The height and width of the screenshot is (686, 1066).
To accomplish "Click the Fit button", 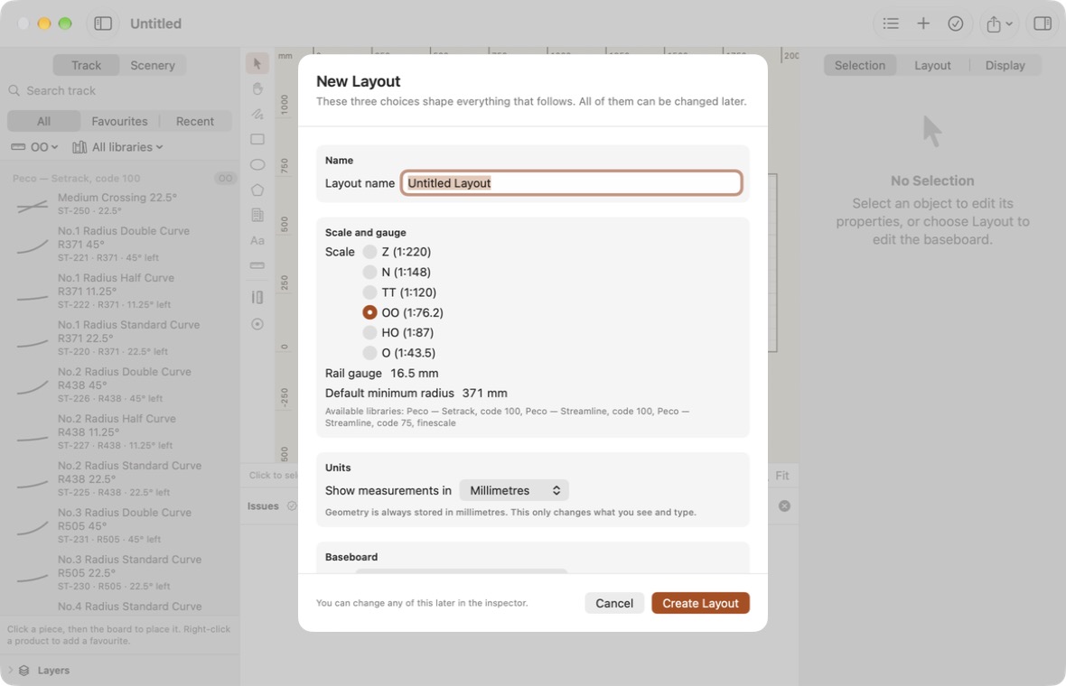I will (x=782, y=476).
